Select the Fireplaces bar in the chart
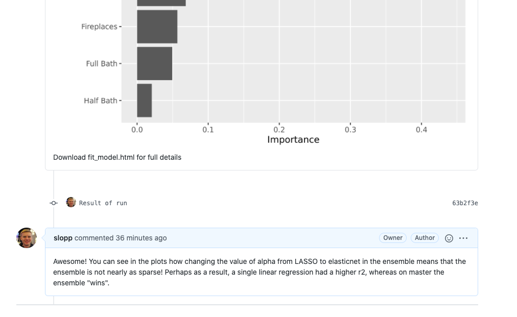This screenshot has width=517, height=317. point(157,27)
